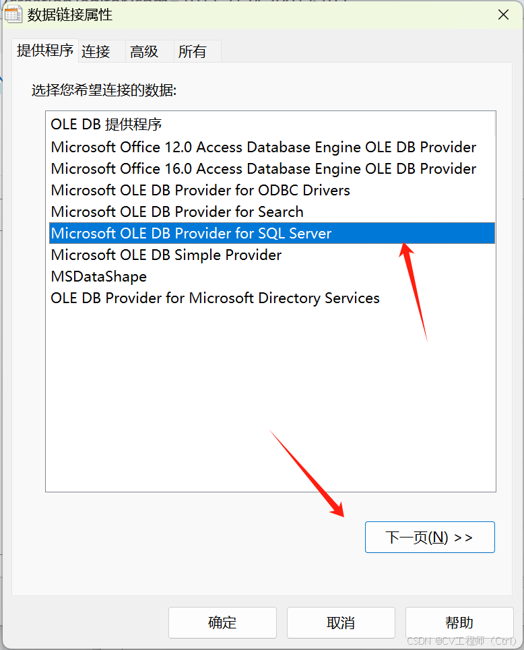524x650 pixels.
Task: Choose Microsoft OLE DB Provider for Search
Action: point(177,212)
